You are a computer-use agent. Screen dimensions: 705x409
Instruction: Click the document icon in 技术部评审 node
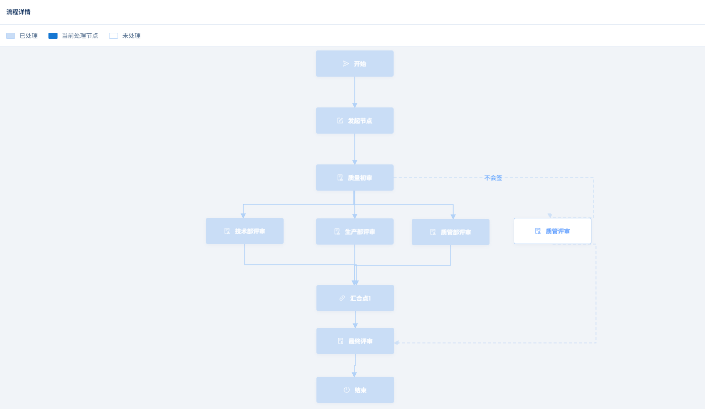(x=227, y=231)
